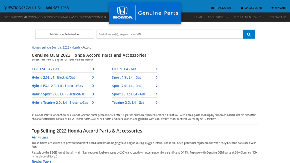Click the arrow beside Hybrid Touring 2.0L
The height and width of the screenshot is (163, 290).
pos(93,103)
